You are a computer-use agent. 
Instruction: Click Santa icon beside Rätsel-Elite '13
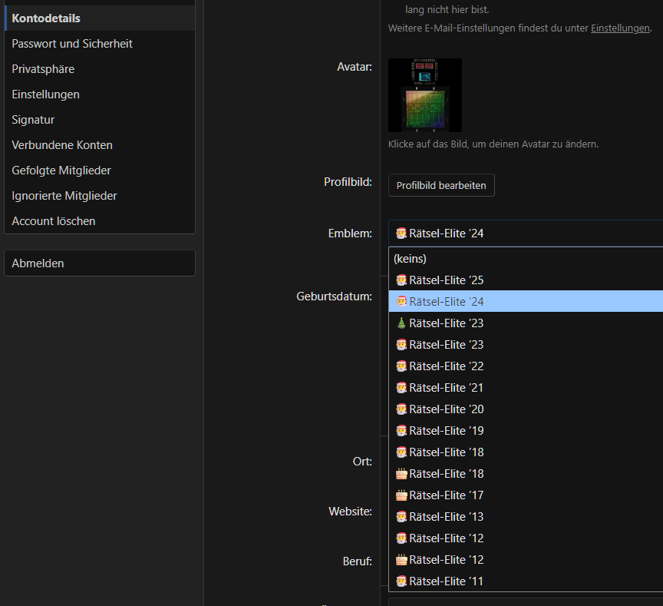pyautogui.click(x=401, y=517)
